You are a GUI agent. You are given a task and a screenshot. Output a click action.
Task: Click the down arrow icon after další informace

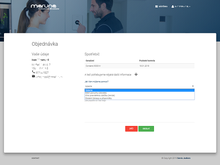136,74
